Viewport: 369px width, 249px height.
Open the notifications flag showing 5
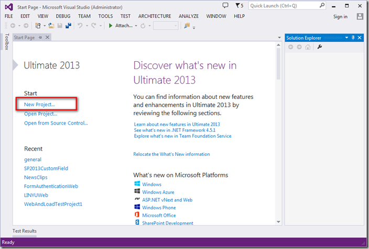click(x=240, y=5)
